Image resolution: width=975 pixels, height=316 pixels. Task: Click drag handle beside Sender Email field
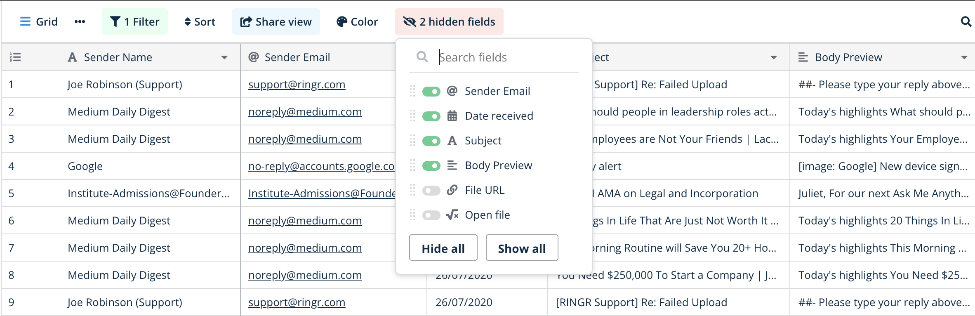[x=412, y=91]
